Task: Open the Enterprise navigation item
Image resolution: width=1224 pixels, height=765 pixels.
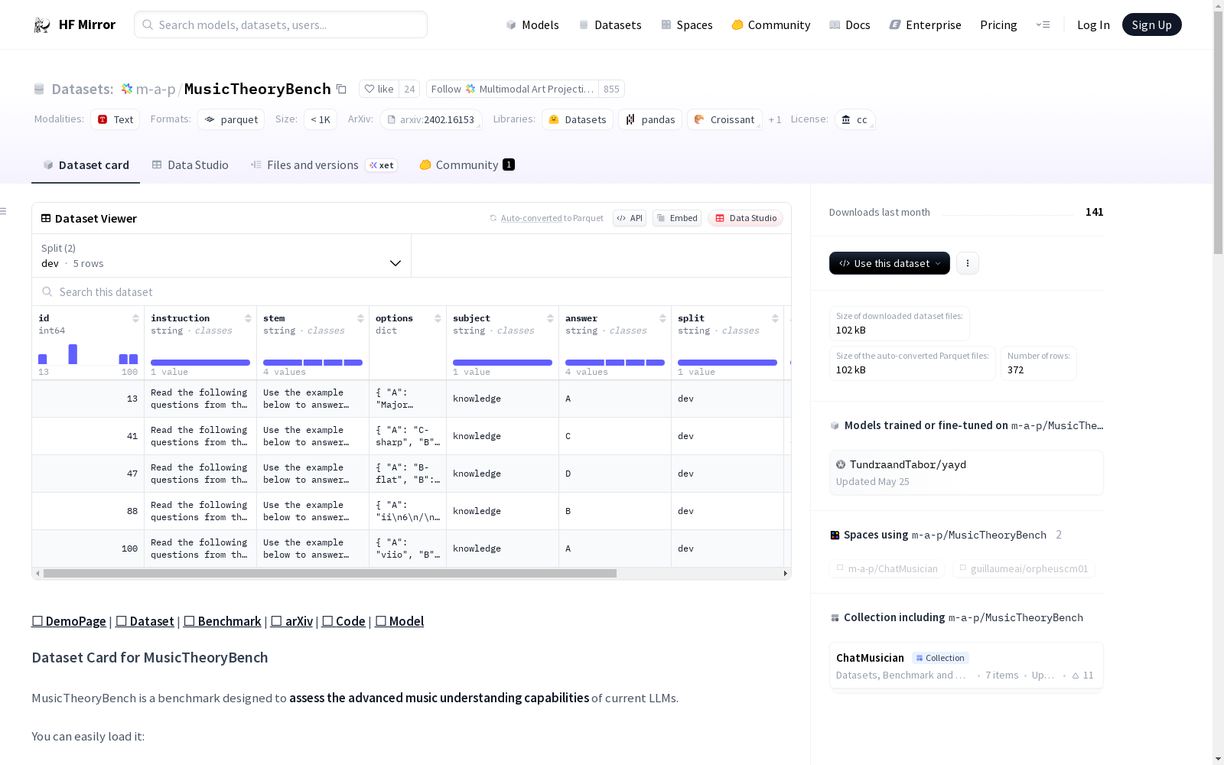Action: (x=926, y=25)
